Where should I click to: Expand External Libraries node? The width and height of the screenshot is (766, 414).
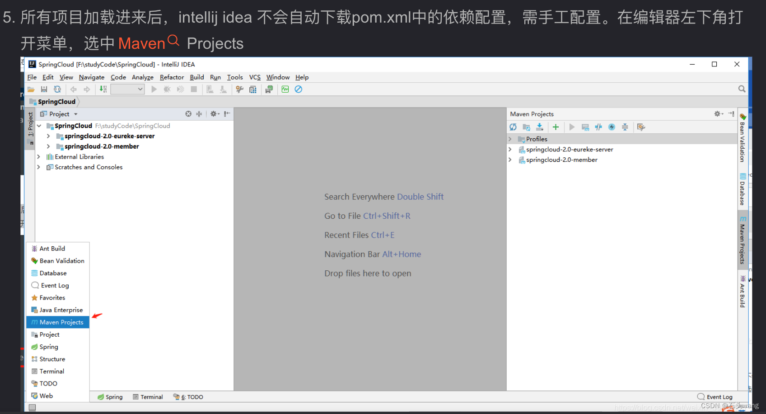coord(39,157)
